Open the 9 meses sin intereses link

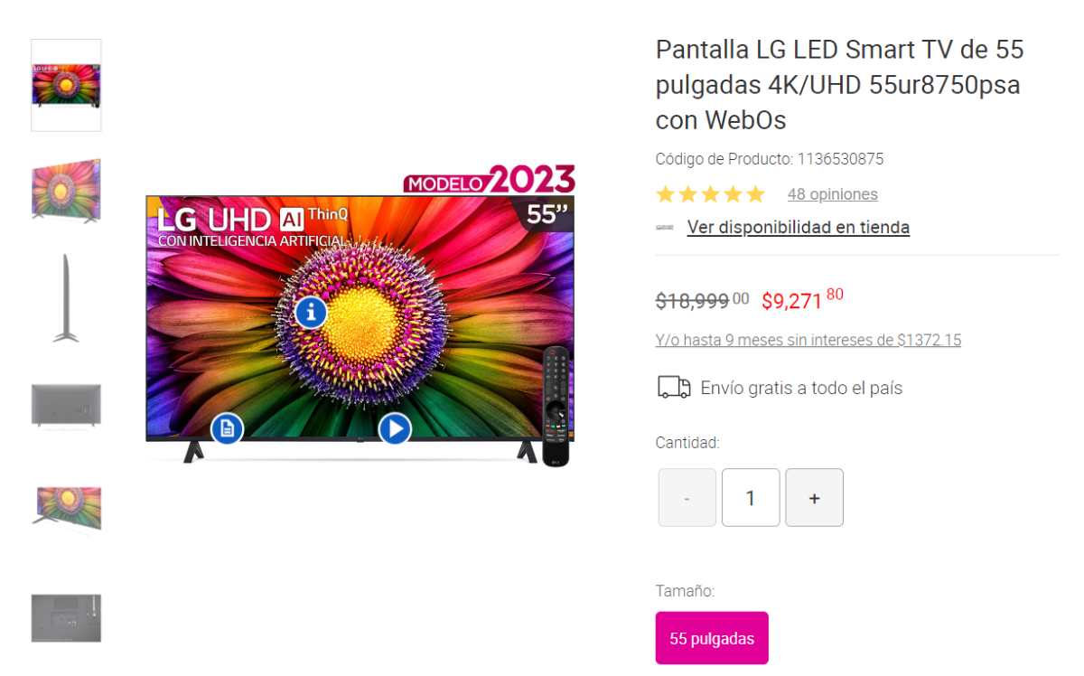point(808,341)
